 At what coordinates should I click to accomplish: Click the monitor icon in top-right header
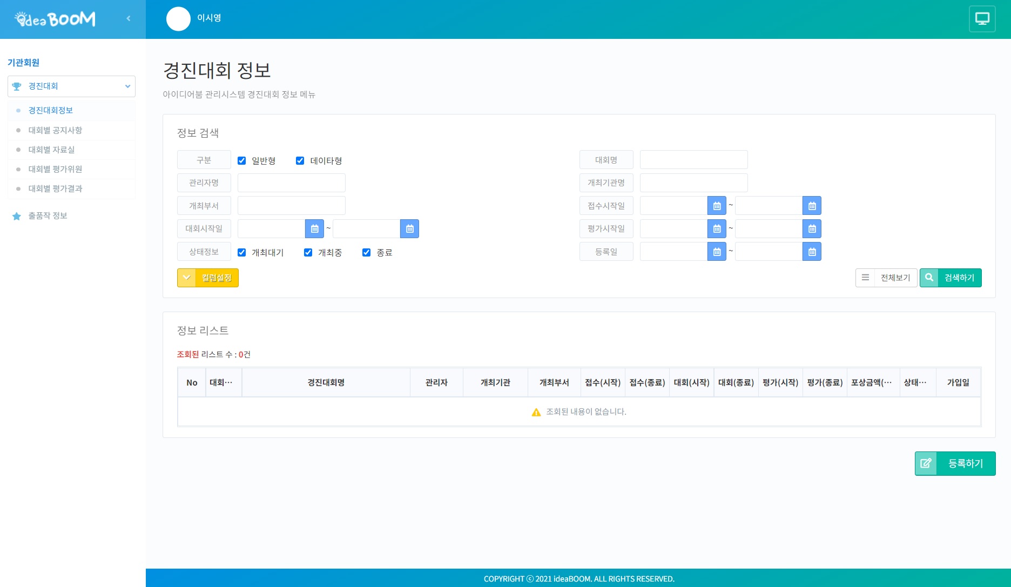coord(982,19)
